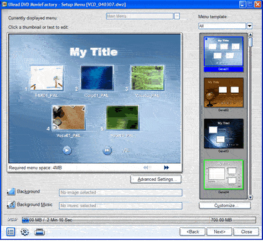Edit the My Title text in preview

(94, 52)
